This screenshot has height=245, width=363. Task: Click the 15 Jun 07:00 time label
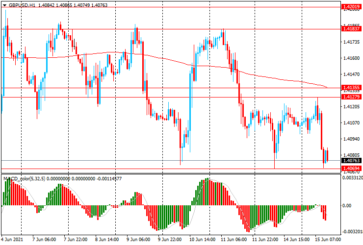pos(328,239)
